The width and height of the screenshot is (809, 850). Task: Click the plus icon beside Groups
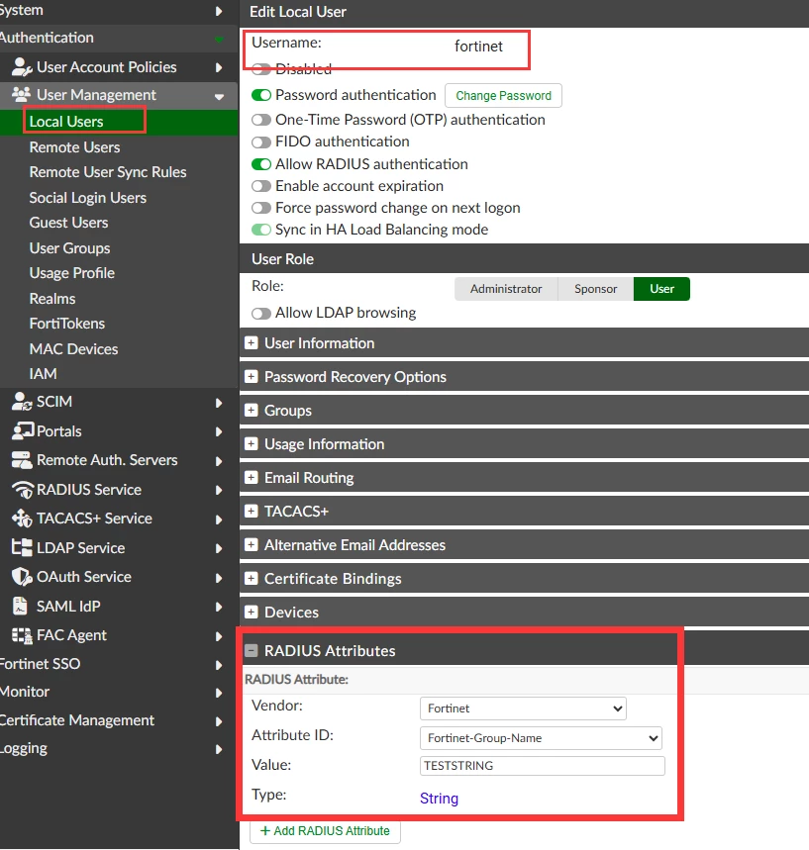point(251,410)
